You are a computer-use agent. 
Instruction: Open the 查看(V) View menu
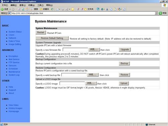22,5
